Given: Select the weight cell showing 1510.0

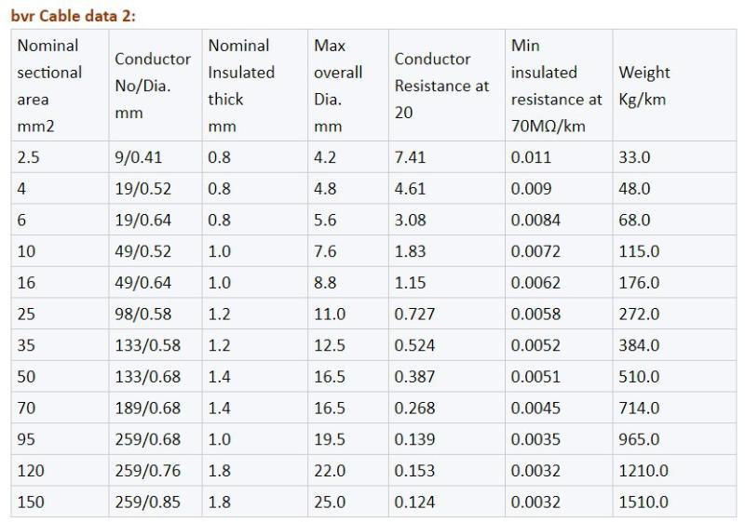Looking at the screenshot, I should tap(643, 502).
